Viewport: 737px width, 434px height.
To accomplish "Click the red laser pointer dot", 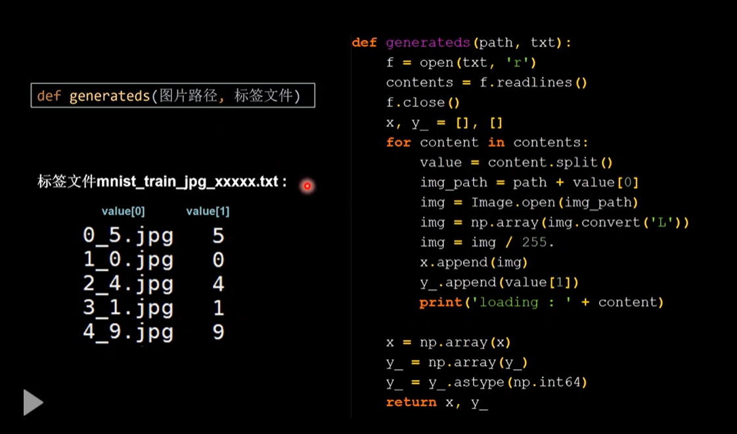I will click(307, 186).
